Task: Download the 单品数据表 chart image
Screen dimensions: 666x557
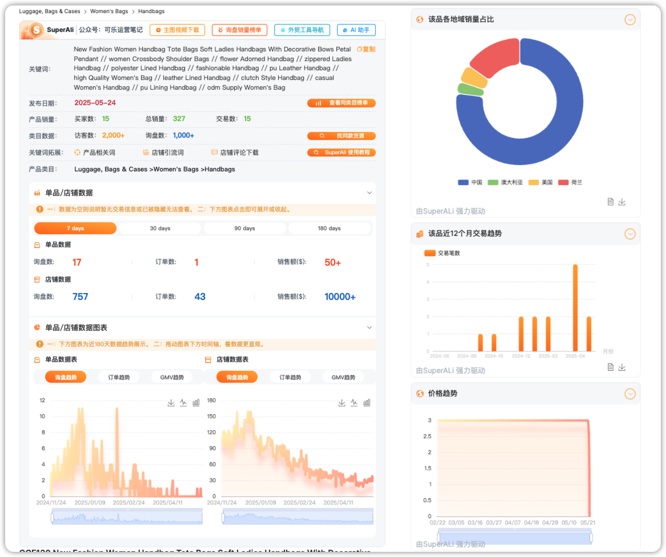Action: pos(171,403)
